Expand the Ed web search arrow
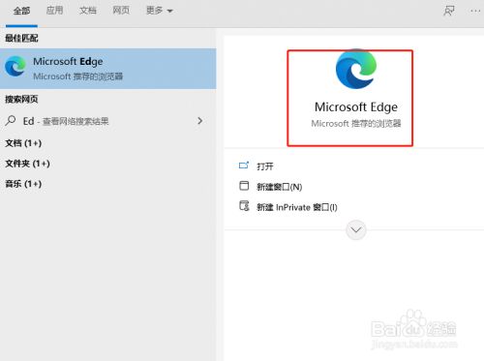The width and height of the screenshot is (484, 361). point(200,121)
